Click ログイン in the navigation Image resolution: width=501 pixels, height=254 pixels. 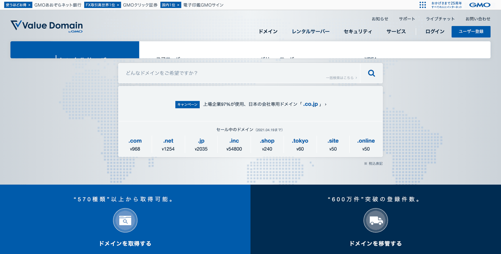[435, 31]
